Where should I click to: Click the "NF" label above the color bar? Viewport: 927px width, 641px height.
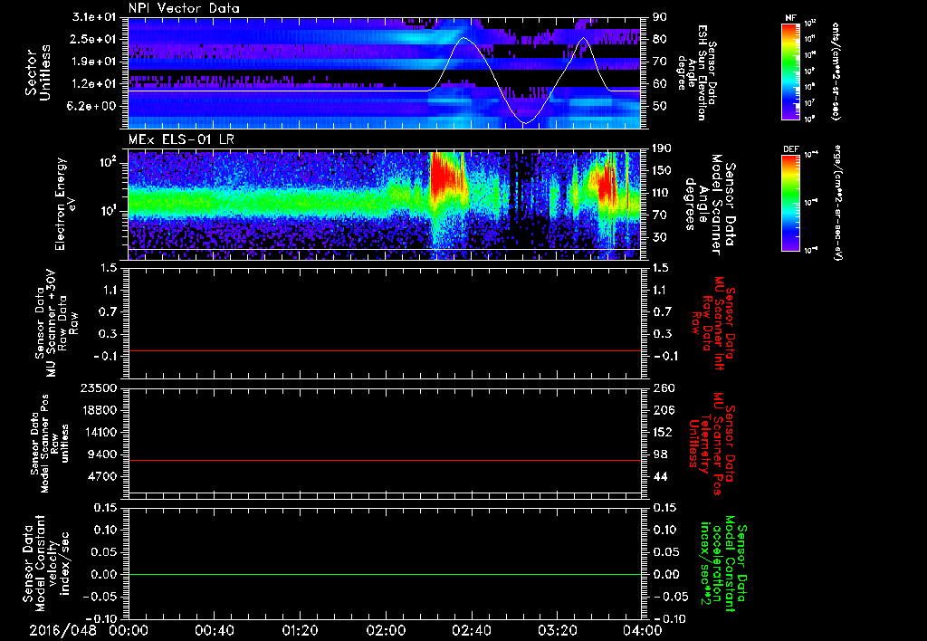(x=790, y=18)
